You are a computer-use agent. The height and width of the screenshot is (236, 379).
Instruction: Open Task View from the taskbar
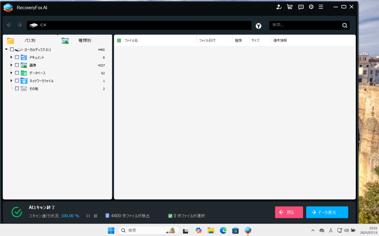[186, 230]
